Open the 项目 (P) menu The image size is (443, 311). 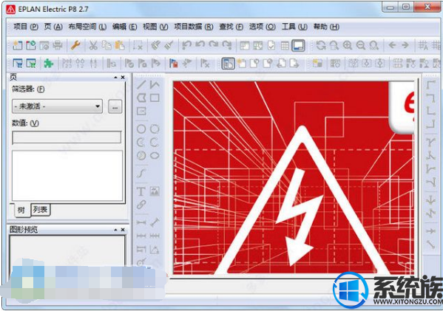[26, 27]
